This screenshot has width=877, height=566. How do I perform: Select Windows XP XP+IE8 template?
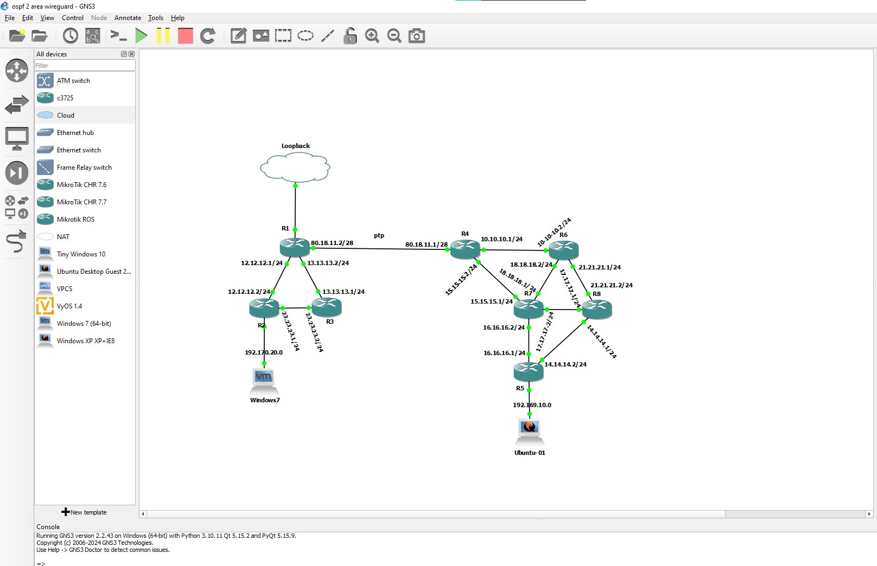[85, 341]
